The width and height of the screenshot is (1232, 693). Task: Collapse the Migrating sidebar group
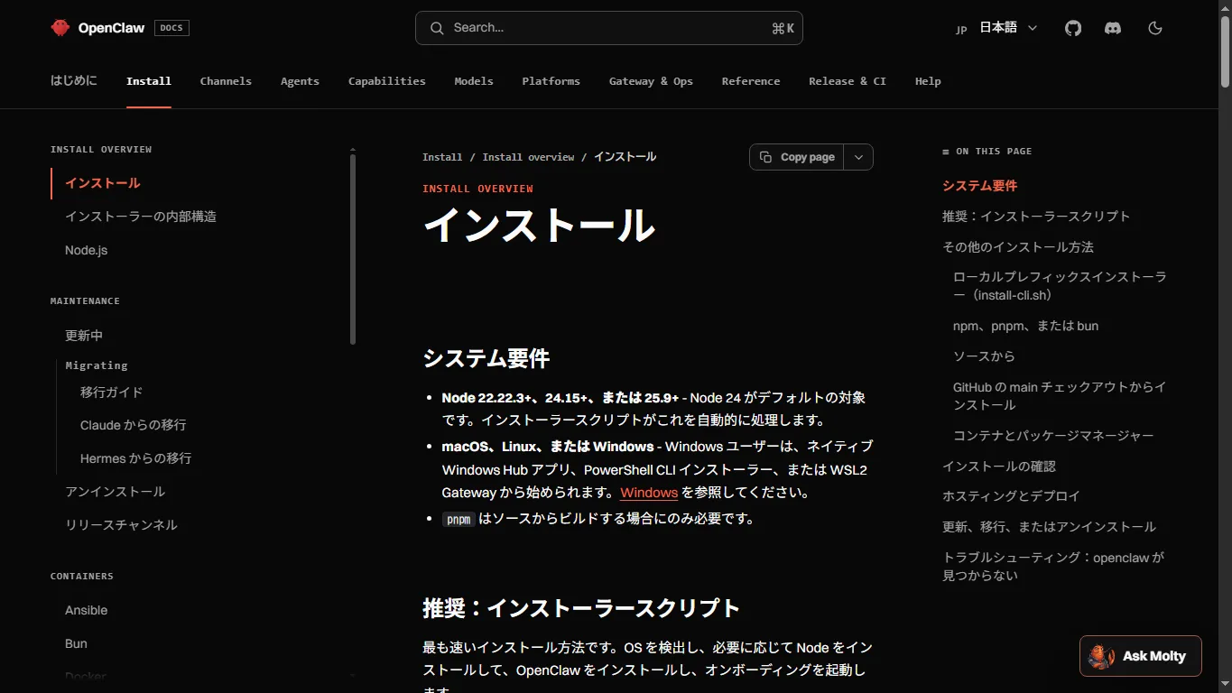(97, 365)
